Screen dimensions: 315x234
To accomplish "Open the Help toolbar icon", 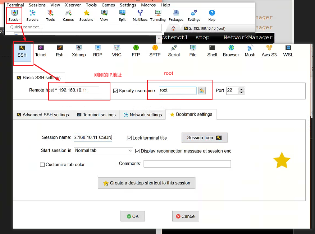I will 212,15.
